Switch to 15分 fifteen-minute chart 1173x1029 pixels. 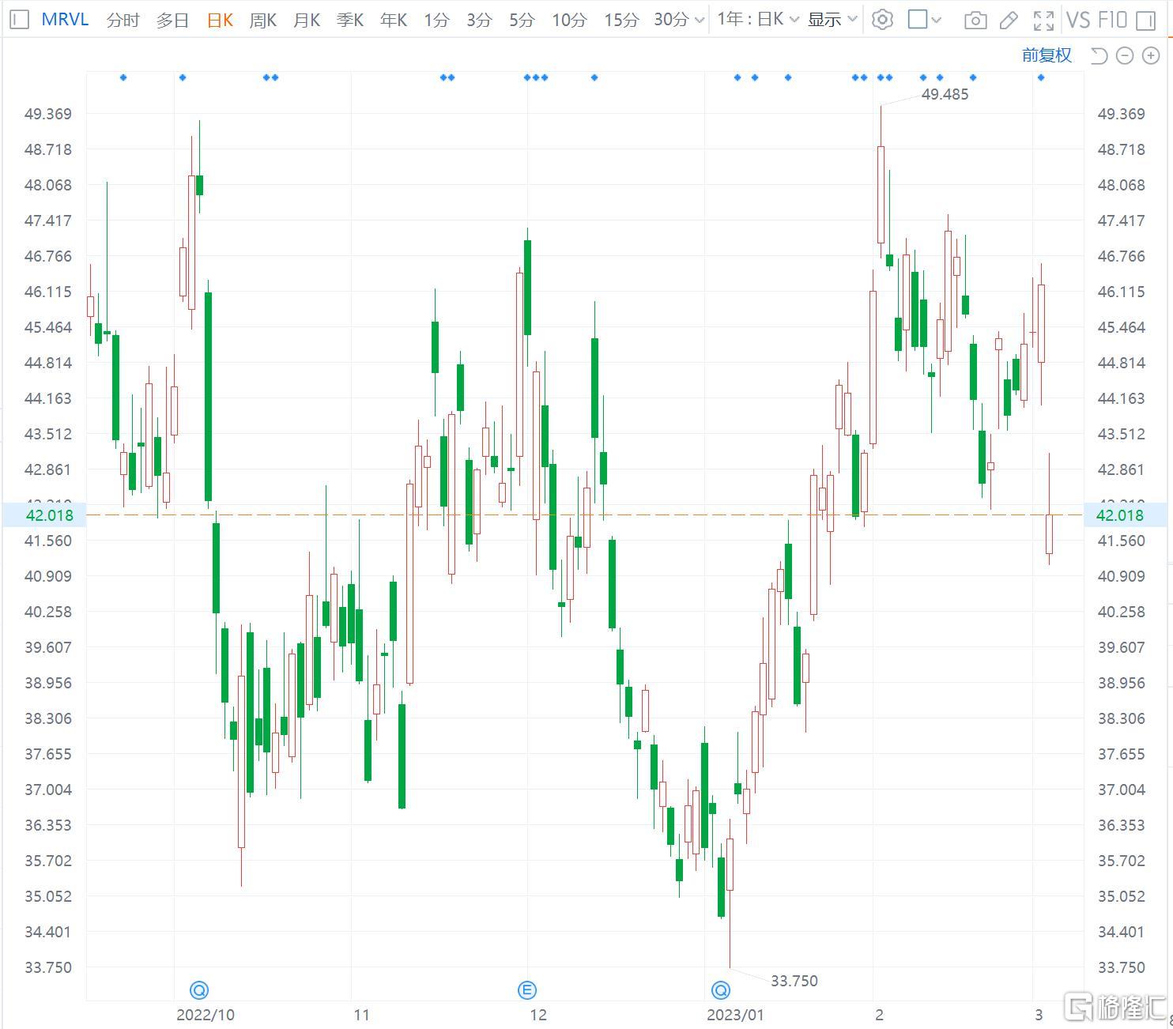point(620,20)
